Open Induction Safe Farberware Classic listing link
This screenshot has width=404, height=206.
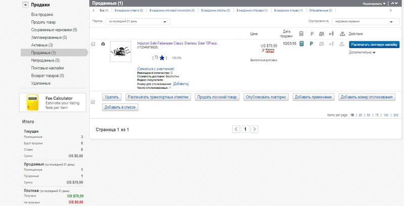click(178, 43)
